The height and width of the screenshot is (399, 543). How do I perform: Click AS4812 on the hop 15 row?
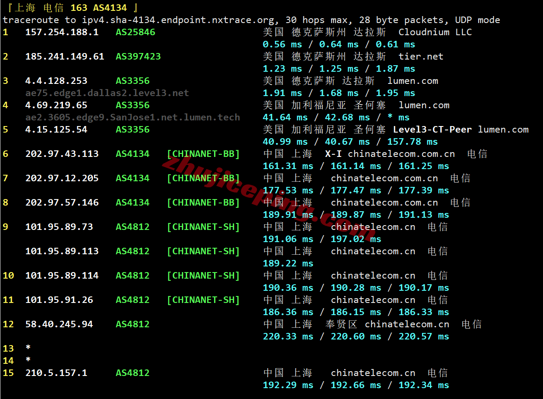pos(133,373)
